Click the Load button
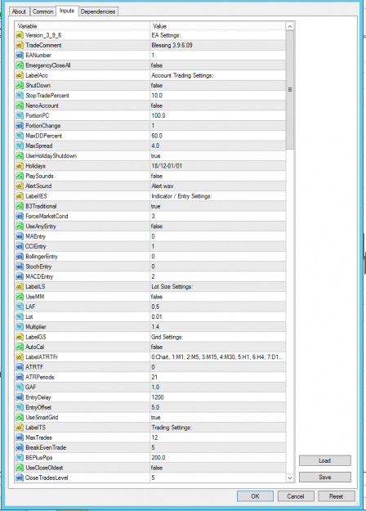The width and height of the screenshot is (366, 511). pyautogui.click(x=325, y=460)
